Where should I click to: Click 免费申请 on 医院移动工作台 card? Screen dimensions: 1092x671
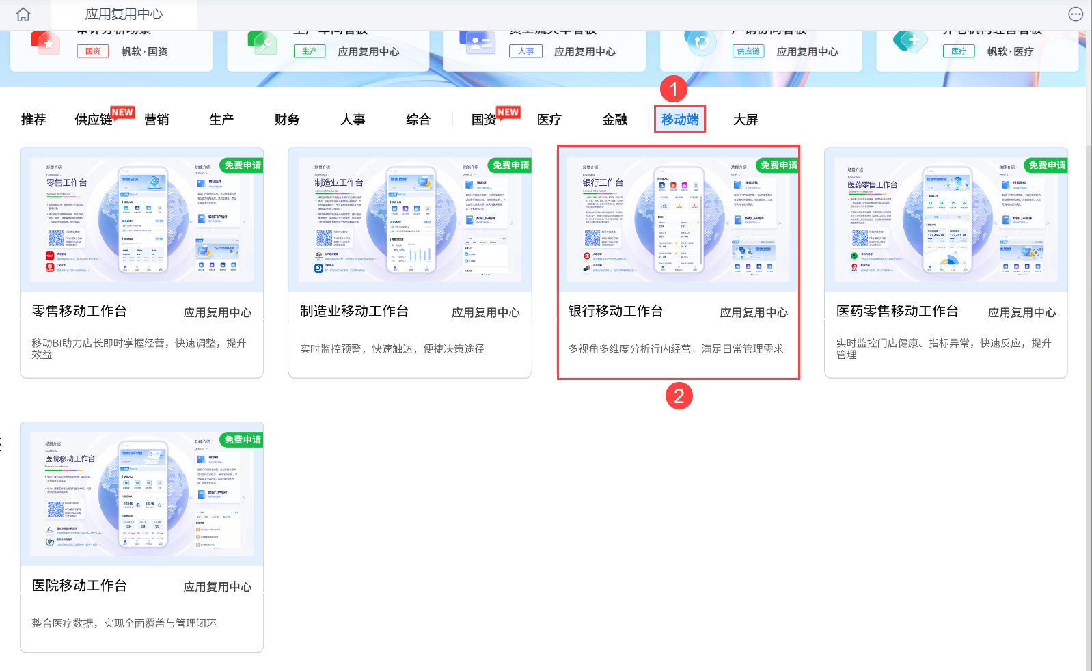click(x=242, y=439)
